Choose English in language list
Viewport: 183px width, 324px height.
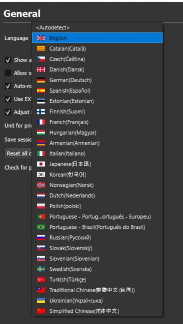(x=97, y=38)
